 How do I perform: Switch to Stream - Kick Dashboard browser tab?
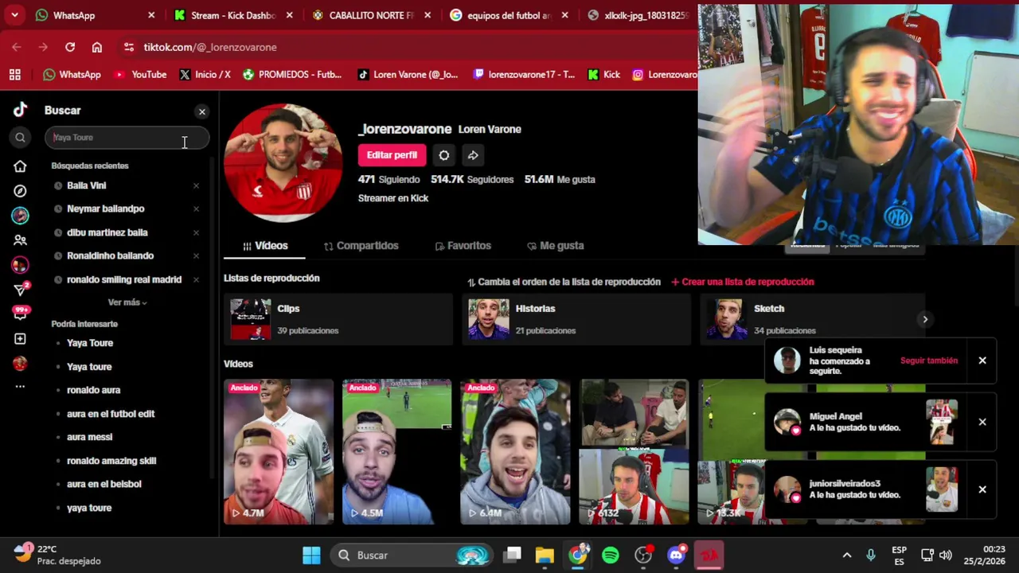(x=233, y=15)
